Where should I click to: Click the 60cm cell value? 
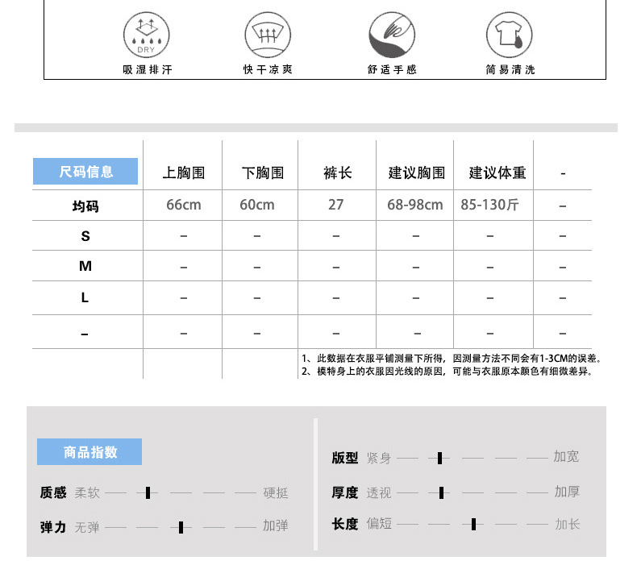pyautogui.click(x=257, y=205)
